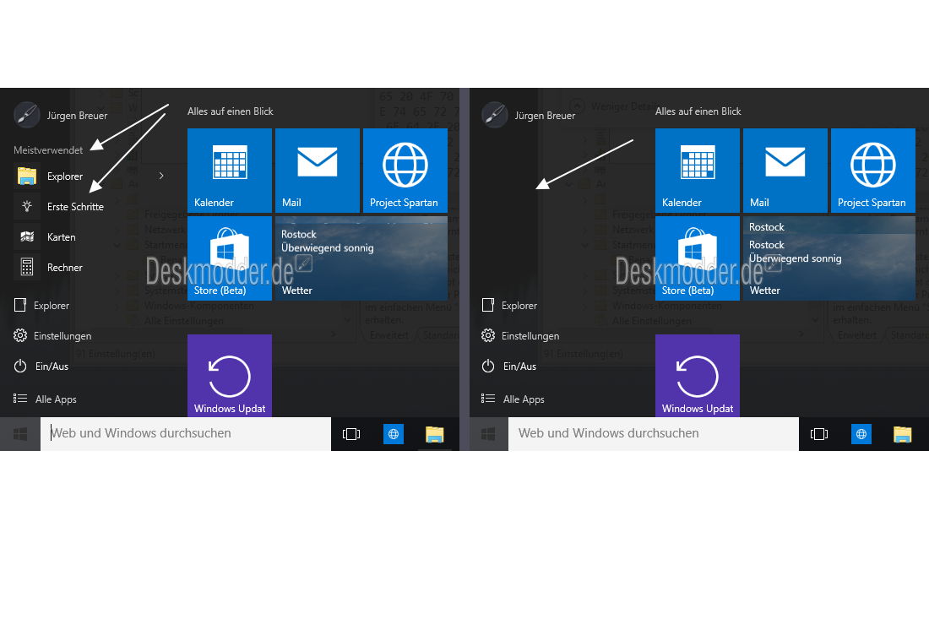Open lower Explorer entry in left menu
Viewport: 929px width, 630px height.
41,305
